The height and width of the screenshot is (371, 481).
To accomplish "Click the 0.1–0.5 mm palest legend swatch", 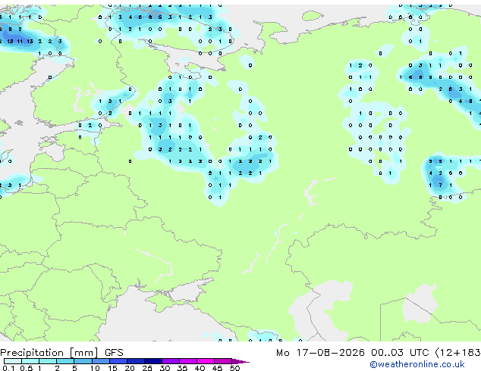I will (x=13, y=361).
